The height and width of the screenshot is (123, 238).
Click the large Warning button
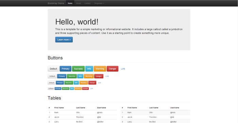(100, 69)
